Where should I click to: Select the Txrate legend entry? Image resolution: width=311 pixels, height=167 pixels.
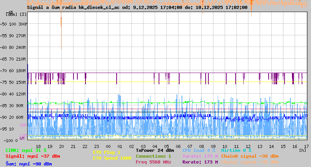click(x=200, y=156)
